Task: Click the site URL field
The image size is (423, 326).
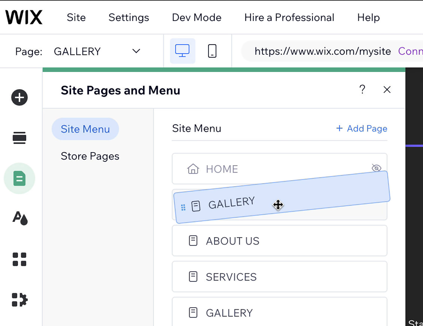Action: click(x=323, y=51)
